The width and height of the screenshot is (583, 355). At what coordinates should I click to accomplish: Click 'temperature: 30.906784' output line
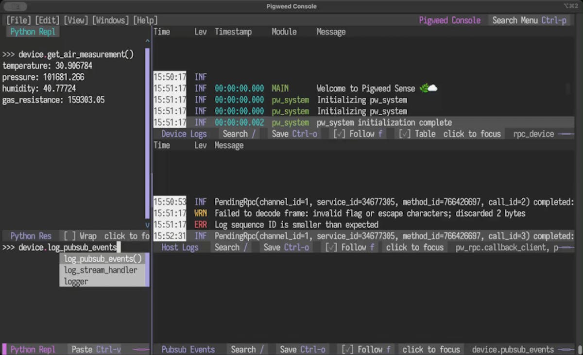tap(47, 66)
